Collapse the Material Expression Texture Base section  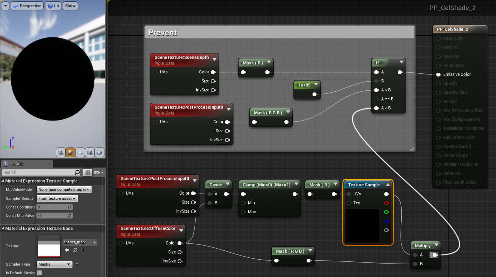coord(3,229)
